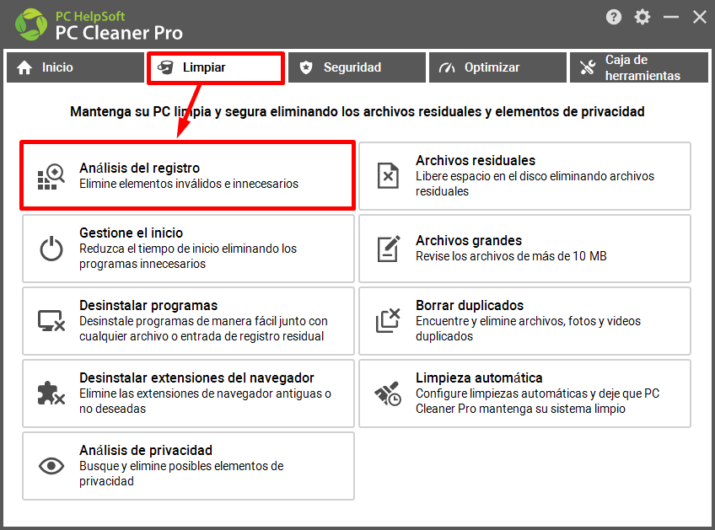The width and height of the screenshot is (715, 530).
Task: Click the duplicate files removal icon
Action: 388,320
